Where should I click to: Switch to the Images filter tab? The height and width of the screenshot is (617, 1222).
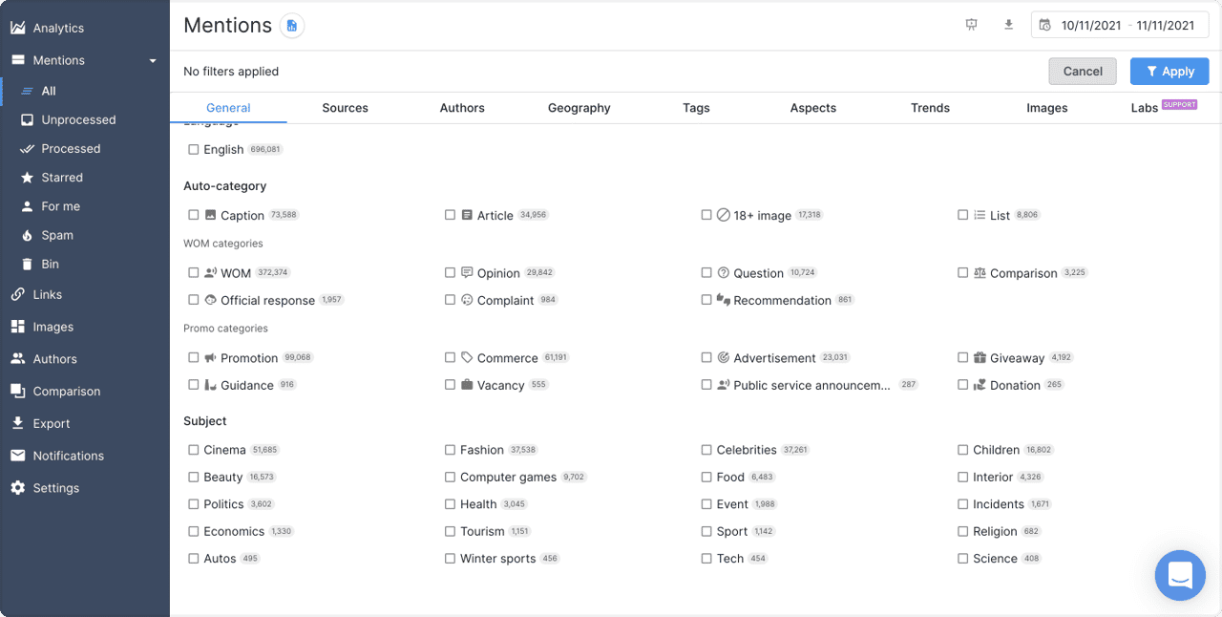(x=1047, y=108)
